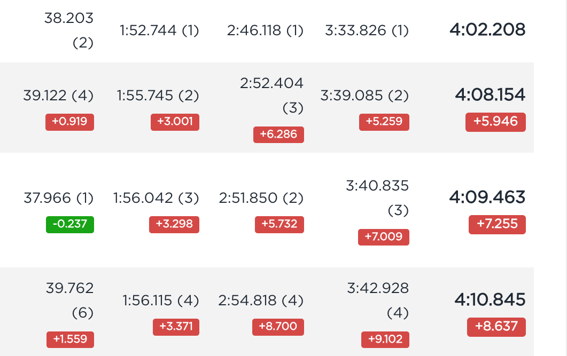Select the +7.255 total gap badge
This screenshot has width=567, height=356.
(497, 224)
